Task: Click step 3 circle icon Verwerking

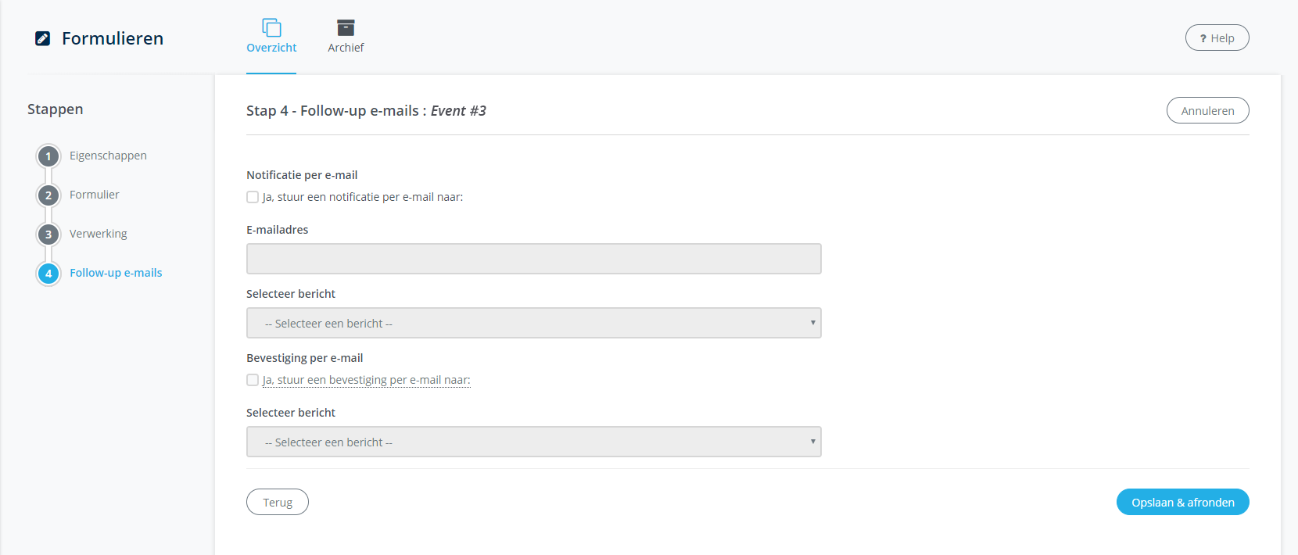Action: click(x=48, y=235)
